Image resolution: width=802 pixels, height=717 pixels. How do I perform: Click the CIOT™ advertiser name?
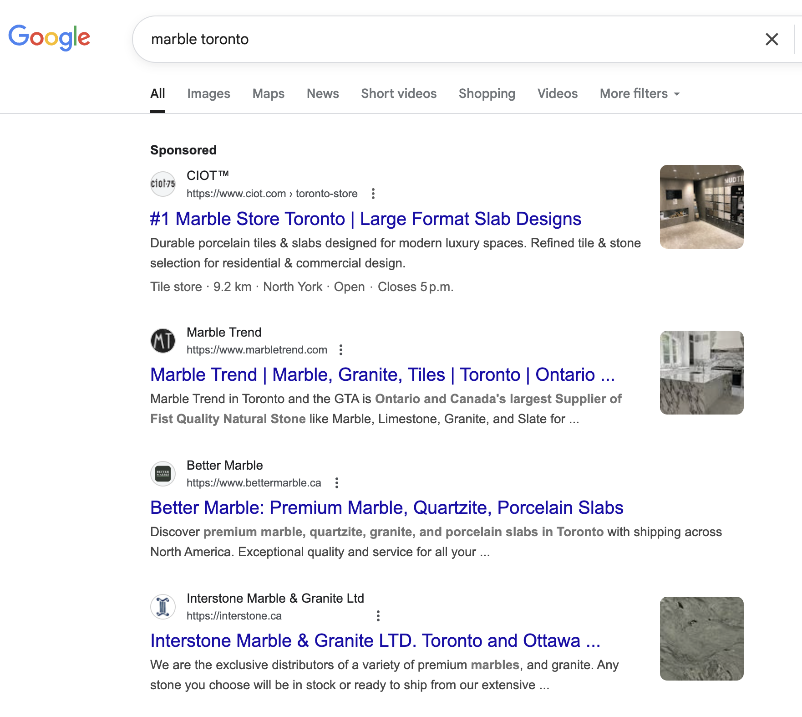[208, 175]
